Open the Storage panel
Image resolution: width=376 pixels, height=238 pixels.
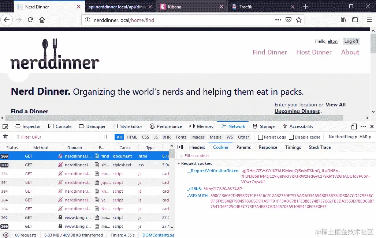click(x=264, y=126)
